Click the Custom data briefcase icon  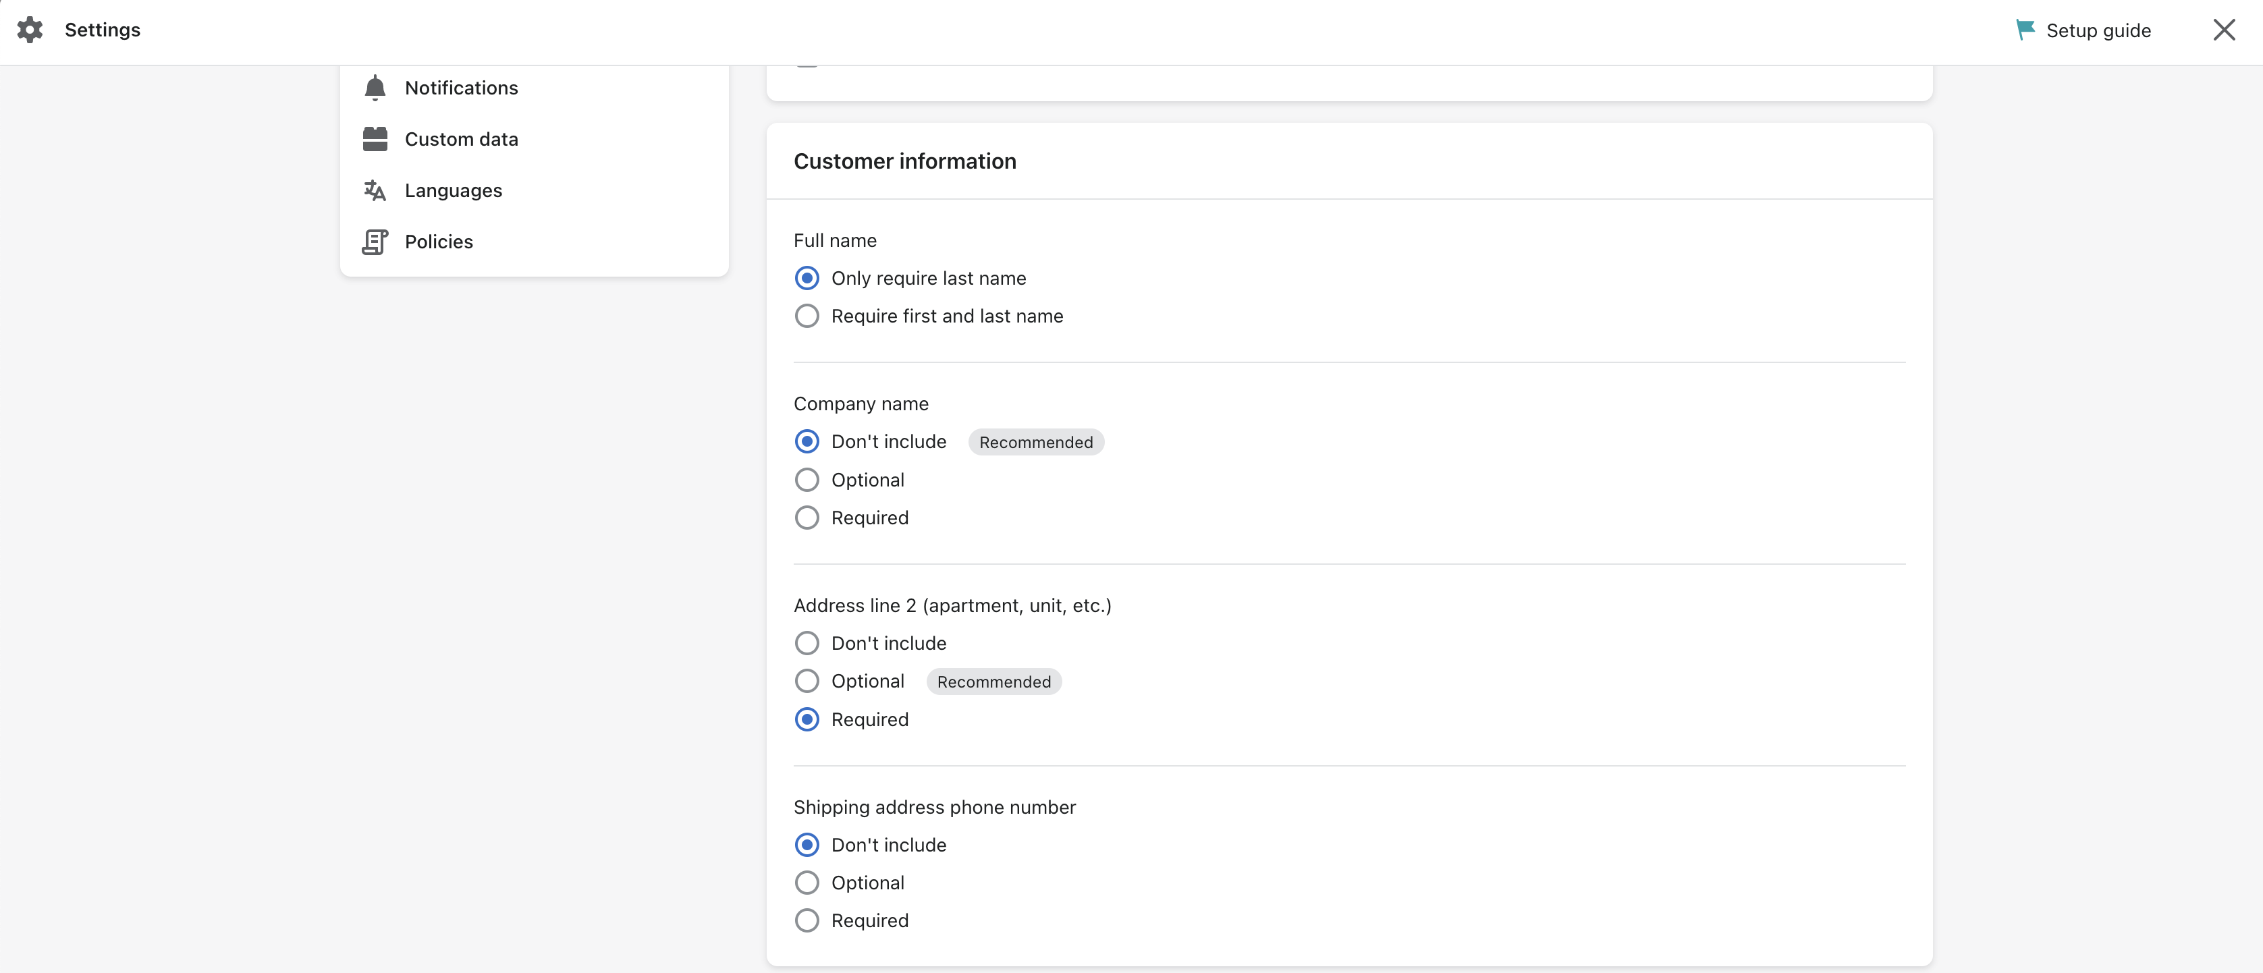(x=375, y=139)
